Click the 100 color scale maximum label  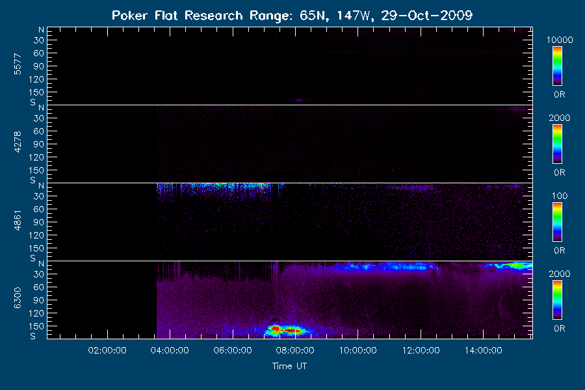[x=560, y=196]
